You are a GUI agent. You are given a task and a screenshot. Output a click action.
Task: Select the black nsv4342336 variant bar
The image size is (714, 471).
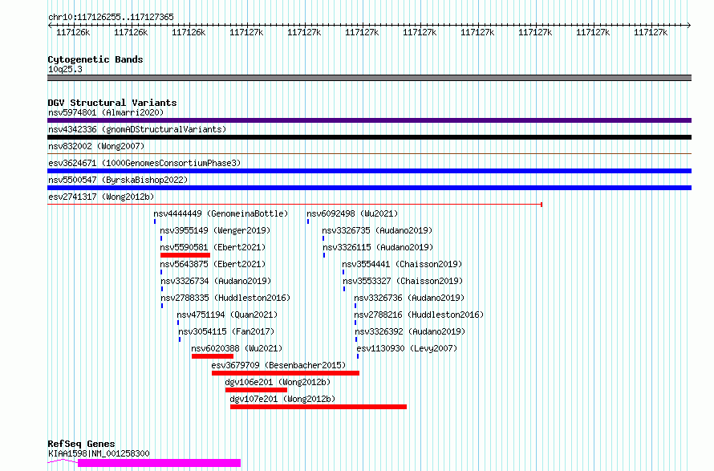[x=369, y=137]
